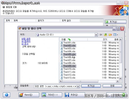Select Track05.cda file

[x=69, y=54]
